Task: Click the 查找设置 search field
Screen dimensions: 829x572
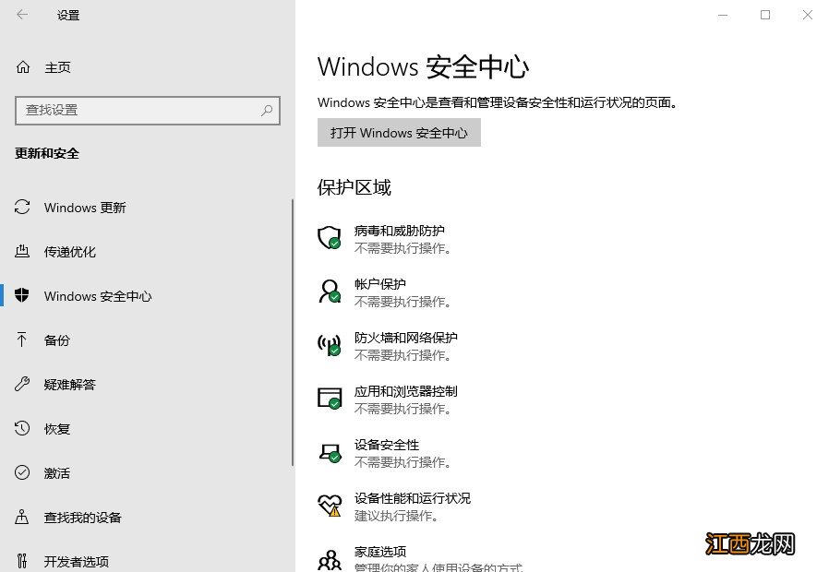Action: point(148,110)
